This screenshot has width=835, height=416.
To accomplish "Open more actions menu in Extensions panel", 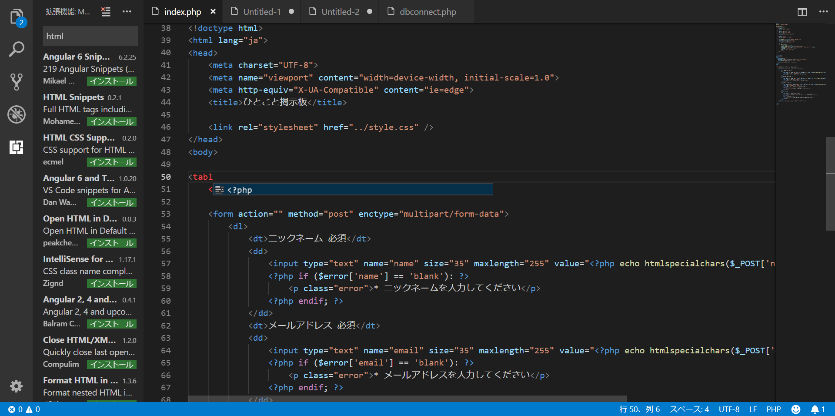I will tap(127, 12).
